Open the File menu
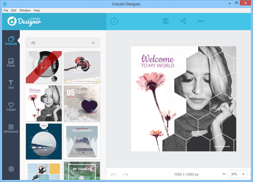The width and height of the screenshot is (253, 182). pos(6,10)
